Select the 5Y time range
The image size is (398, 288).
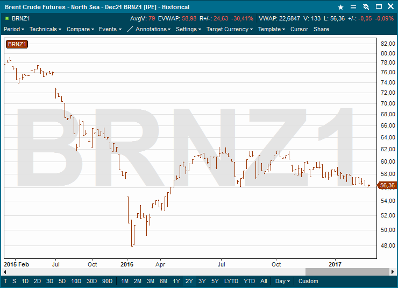click(215, 281)
